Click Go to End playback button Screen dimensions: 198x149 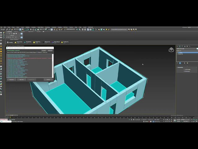pyautogui.click(x=171, y=120)
